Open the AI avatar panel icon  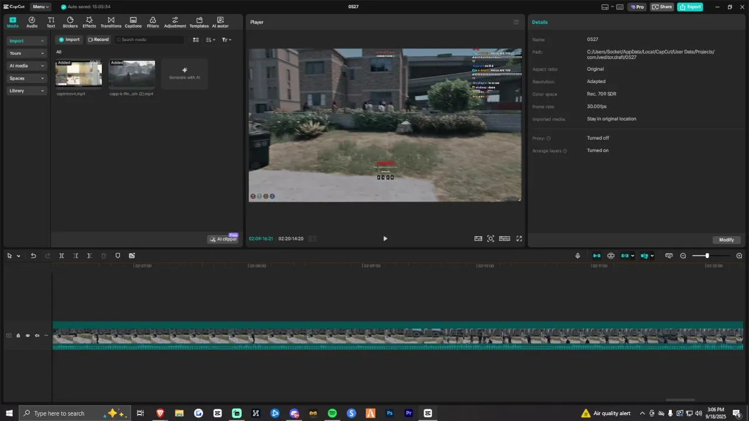[220, 22]
